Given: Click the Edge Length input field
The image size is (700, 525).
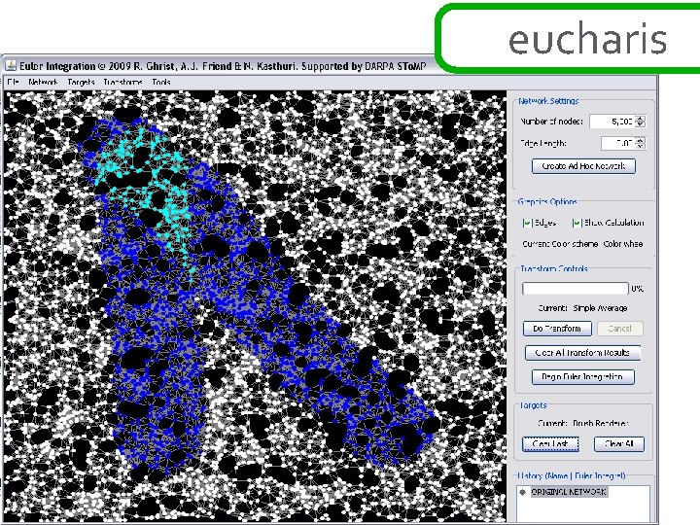Looking at the screenshot, I should 618,143.
